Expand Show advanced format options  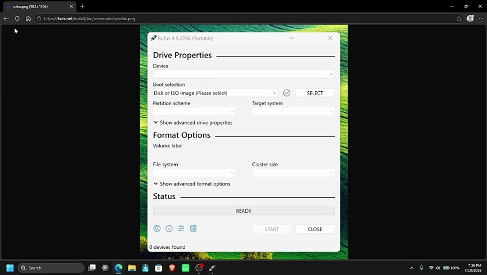(192, 184)
